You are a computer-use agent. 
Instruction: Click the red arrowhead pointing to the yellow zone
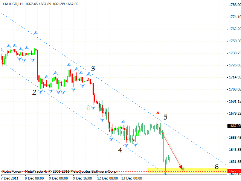point(181,167)
